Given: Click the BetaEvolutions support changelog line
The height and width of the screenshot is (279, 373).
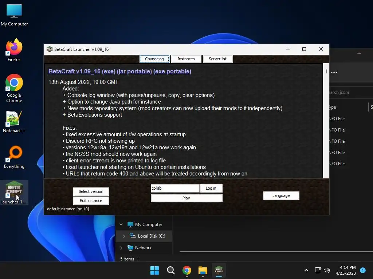Looking at the screenshot, I should [x=92, y=115].
